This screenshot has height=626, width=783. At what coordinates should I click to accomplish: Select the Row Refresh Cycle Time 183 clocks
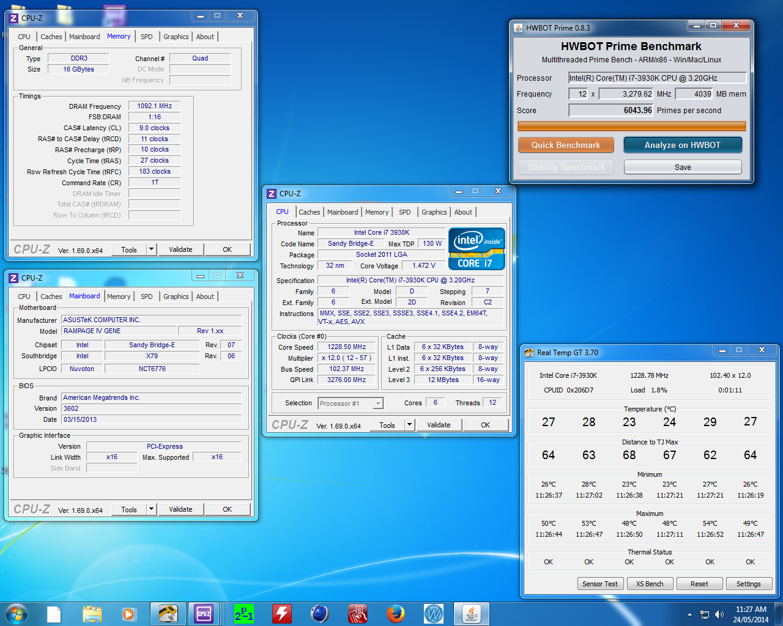click(155, 171)
